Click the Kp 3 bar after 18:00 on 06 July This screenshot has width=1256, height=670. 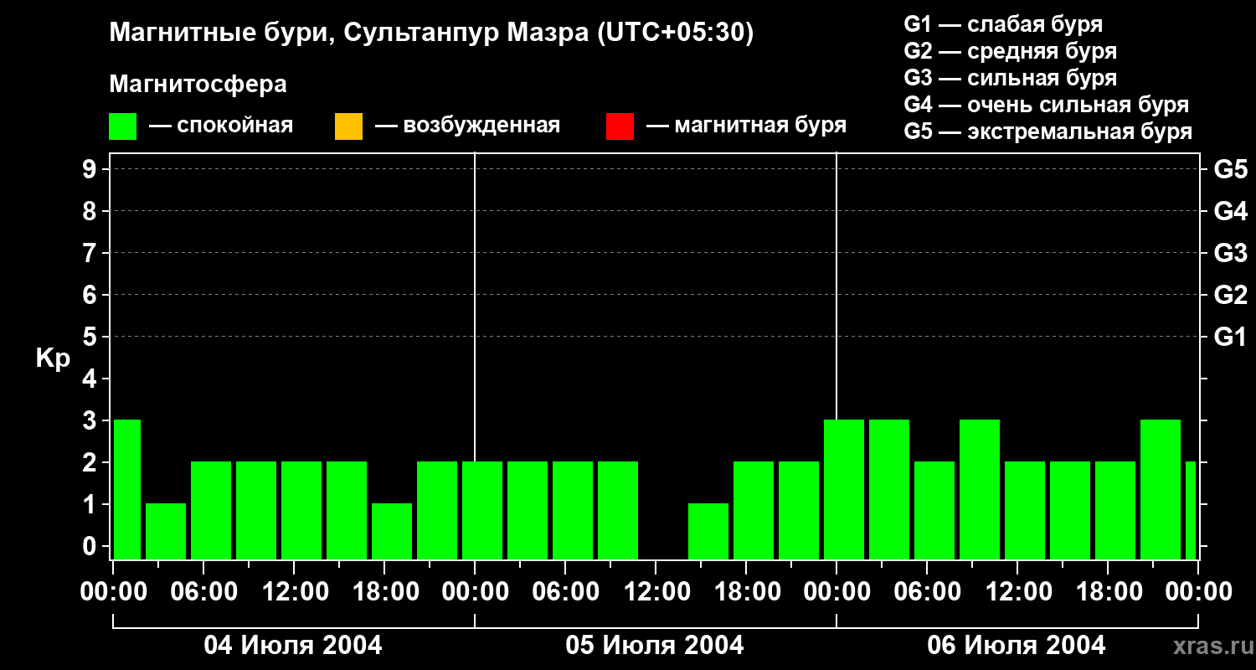point(1161,489)
